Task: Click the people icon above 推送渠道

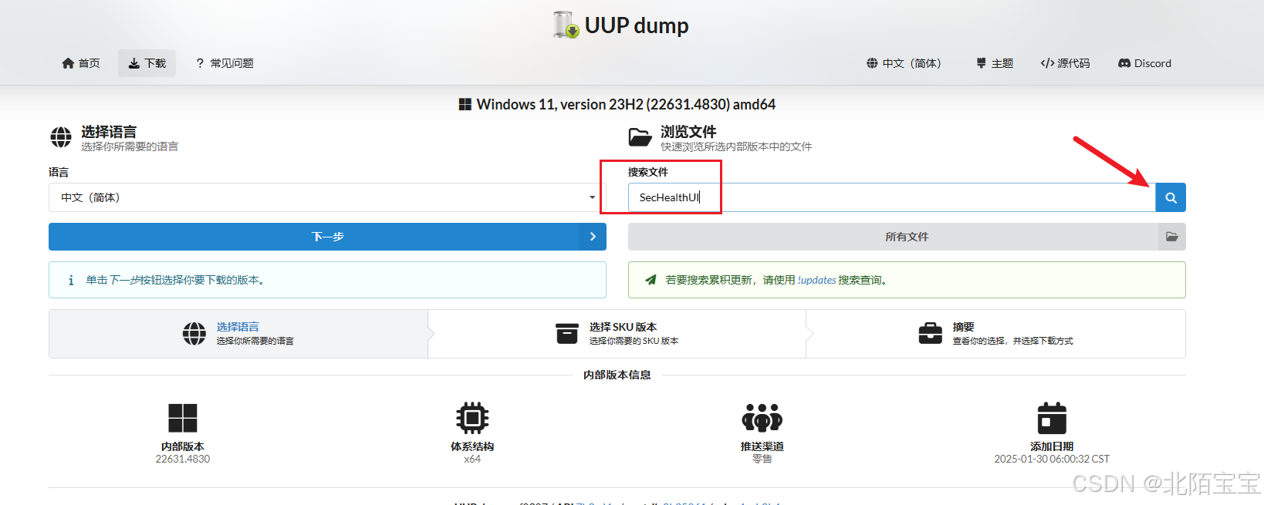Action: point(762,418)
